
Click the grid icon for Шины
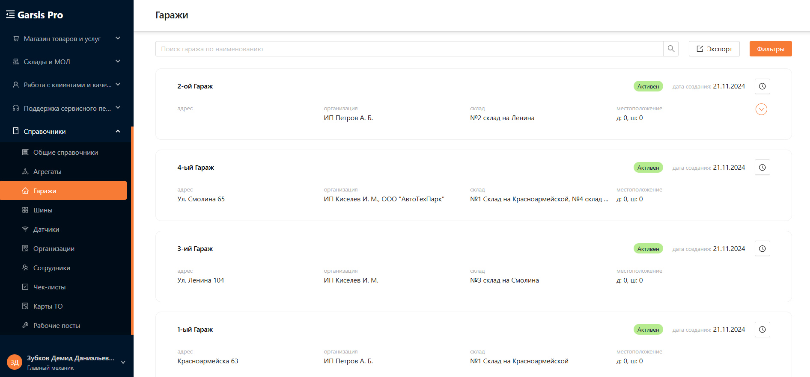click(x=25, y=210)
